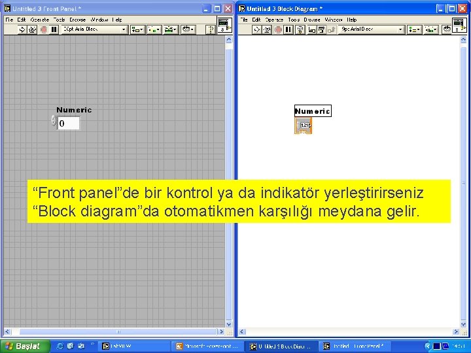Switch to Untitled 3 Block Diagram taskbar button
Viewport: 471px width, 353px height.
281,346
